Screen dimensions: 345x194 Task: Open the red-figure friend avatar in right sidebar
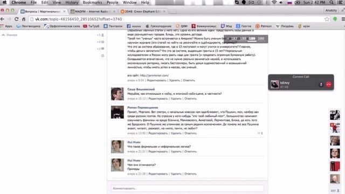click(335, 128)
